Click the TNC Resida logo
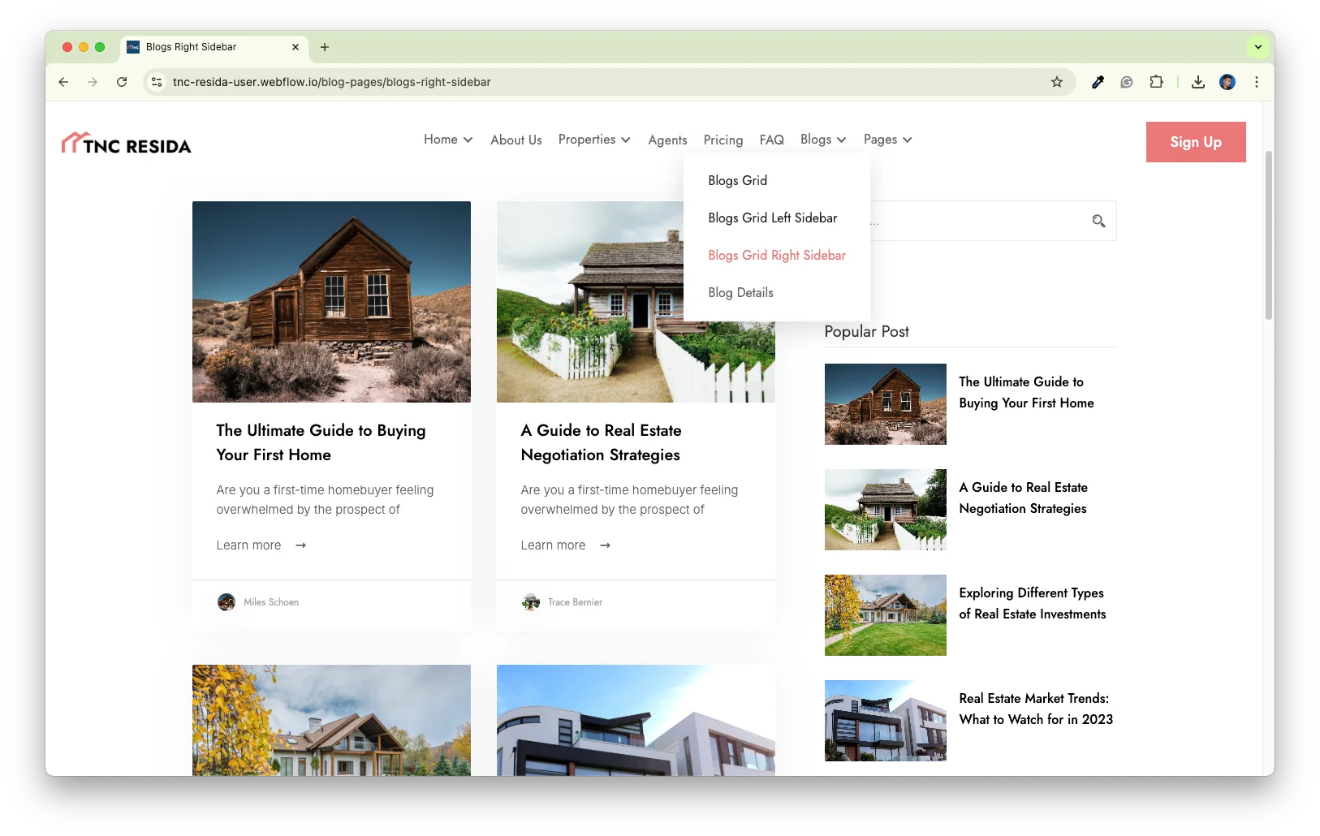 point(127,144)
